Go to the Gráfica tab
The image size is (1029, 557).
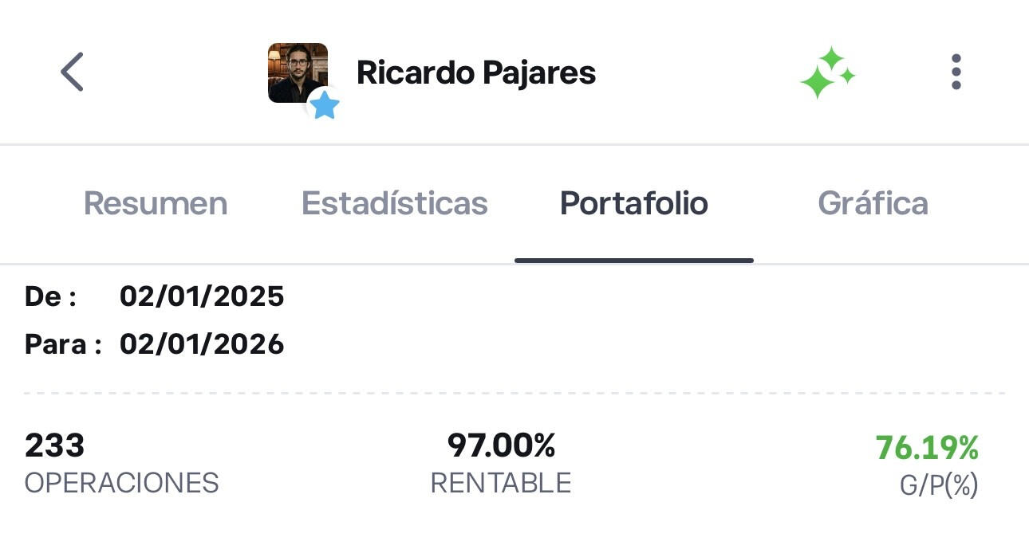point(873,204)
